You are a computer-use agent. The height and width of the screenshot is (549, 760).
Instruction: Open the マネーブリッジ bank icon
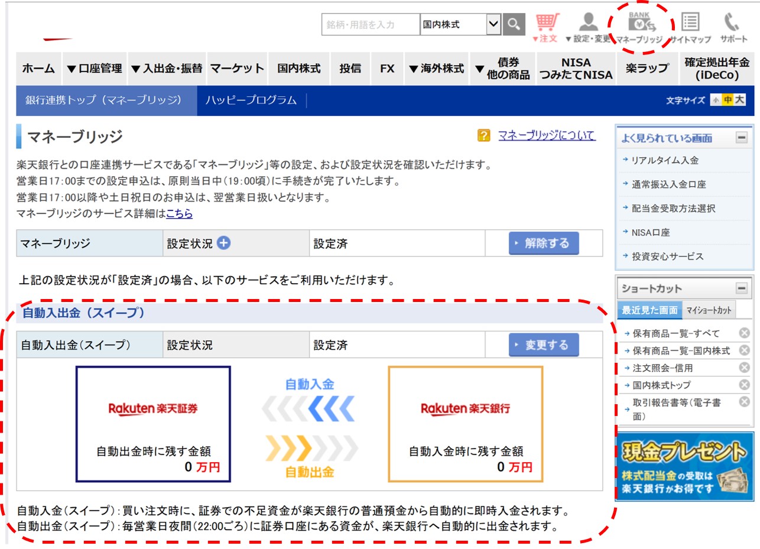(x=641, y=28)
